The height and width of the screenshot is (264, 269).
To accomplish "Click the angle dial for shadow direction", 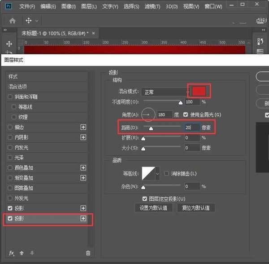I will 148,115.
